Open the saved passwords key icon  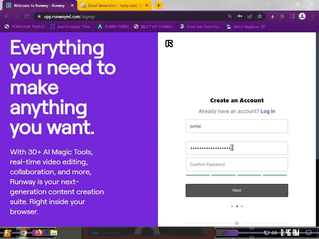(240, 16)
